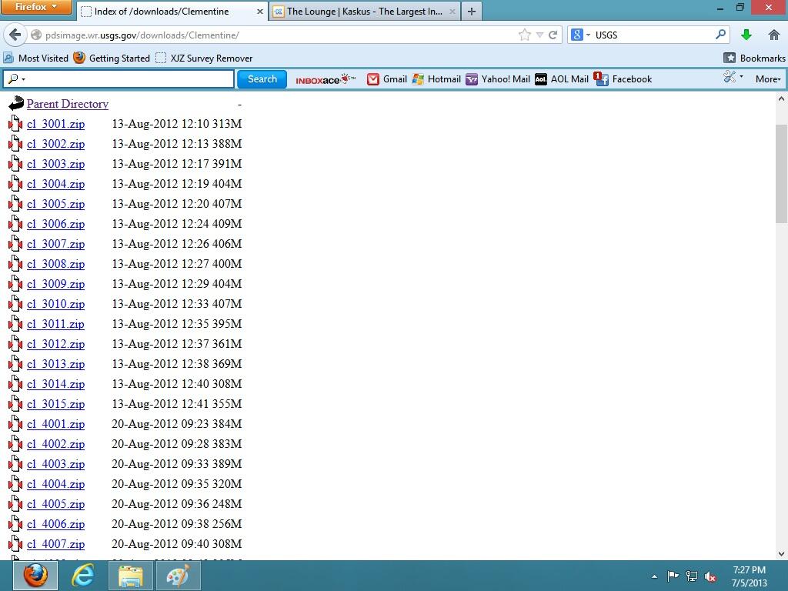Open Gmail from the toolbar
The width and height of the screenshot is (788, 591).
click(x=386, y=79)
